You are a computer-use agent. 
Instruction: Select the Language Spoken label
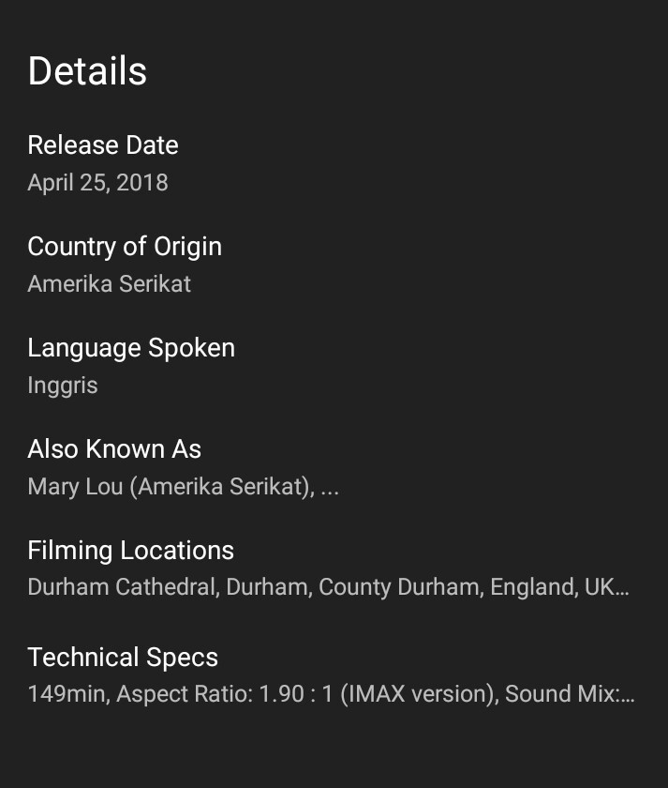tap(131, 348)
